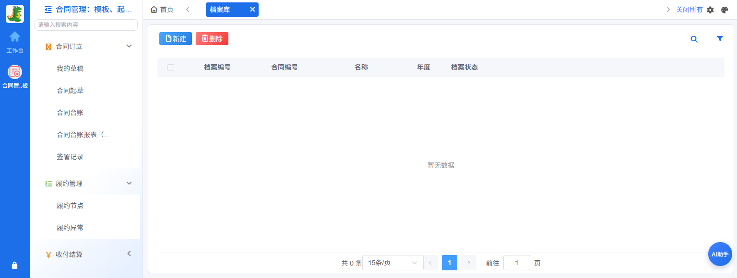Switch to the 首页 tab

[162, 10]
